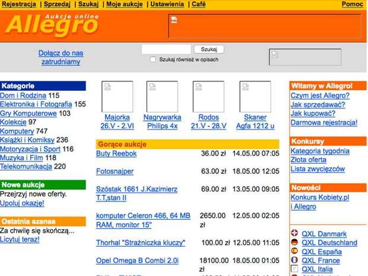Click 'Jak sprzedawać?' link
368x276 pixels.
tap(318, 104)
